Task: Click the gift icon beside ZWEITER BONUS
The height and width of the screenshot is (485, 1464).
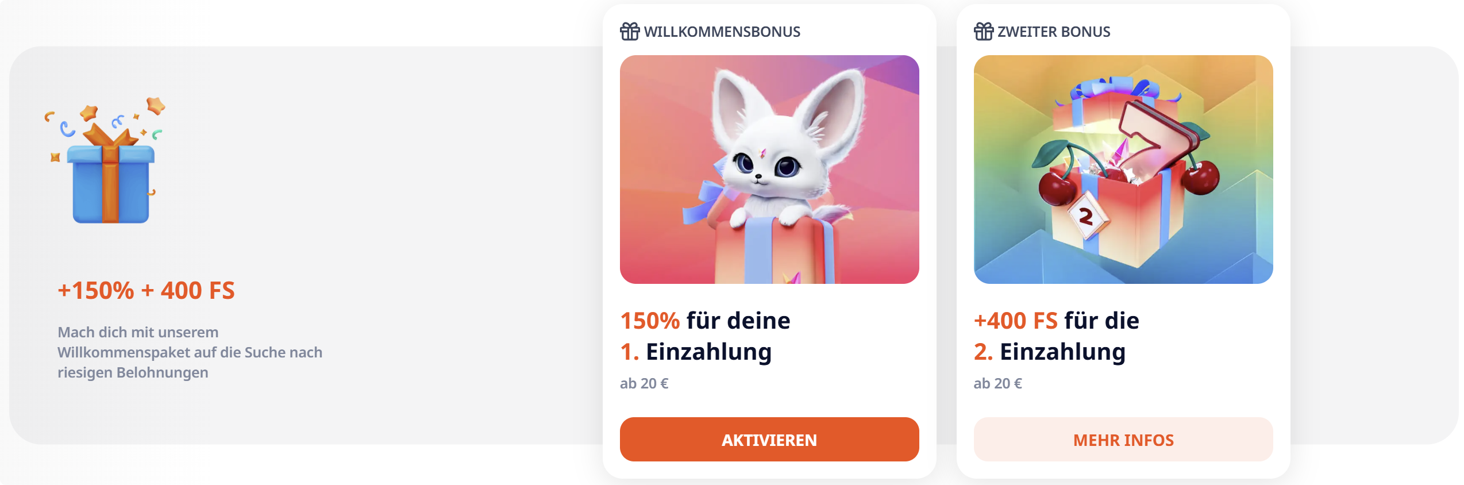Action: (984, 31)
